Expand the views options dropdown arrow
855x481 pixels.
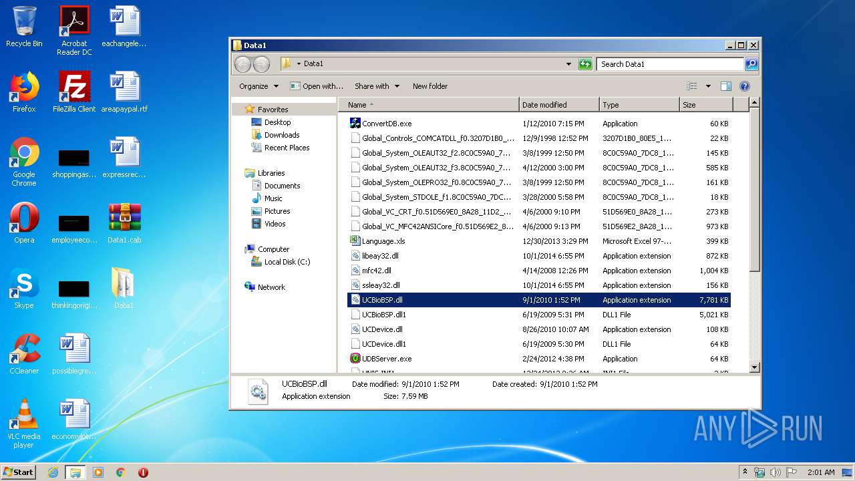point(708,86)
